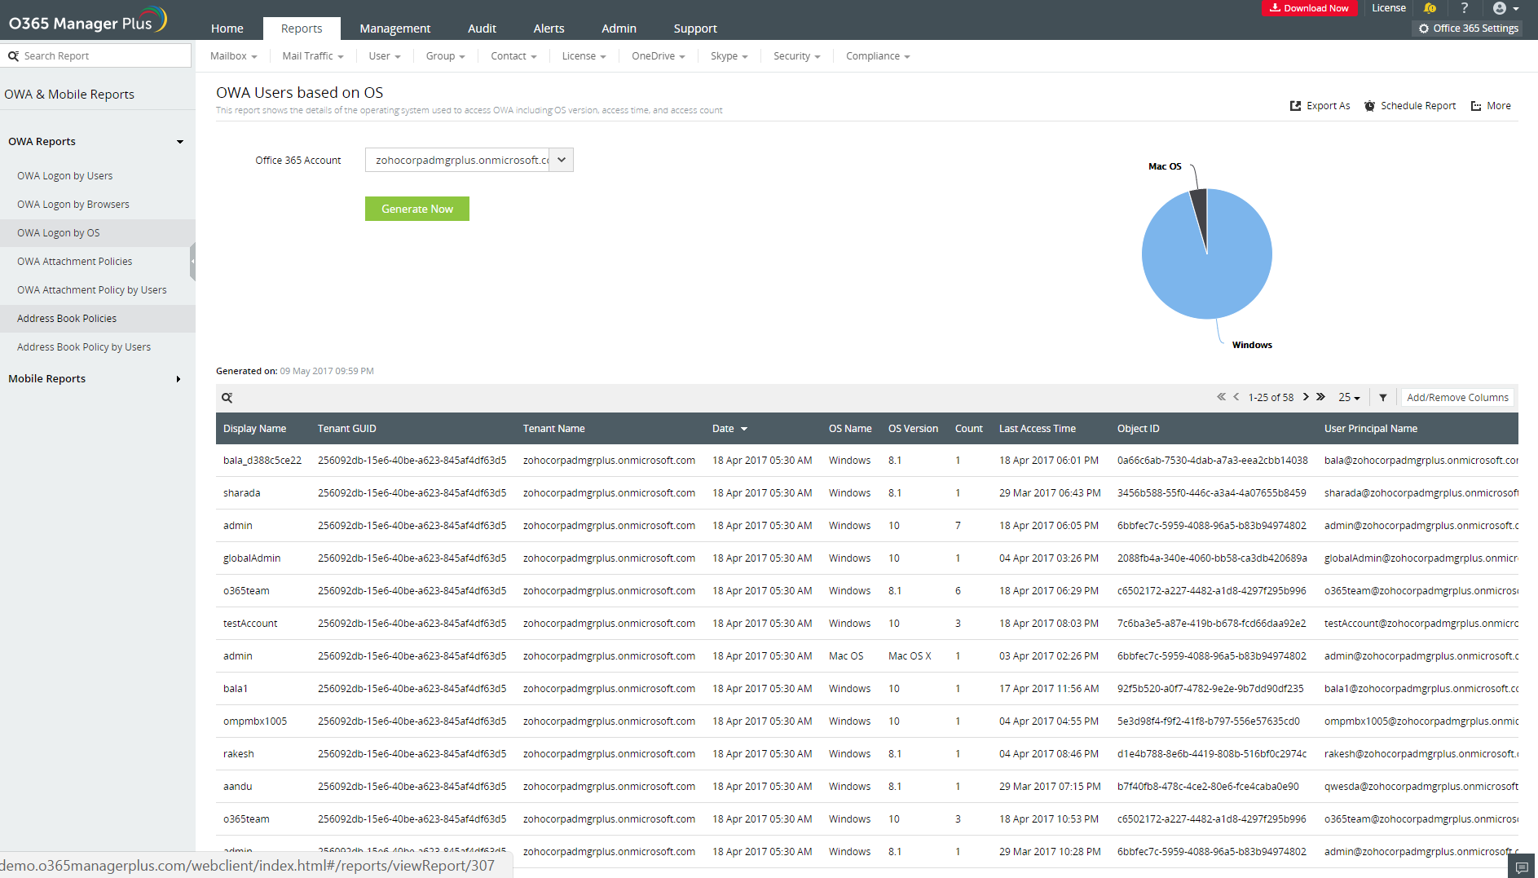This screenshot has width=1538, height=878.
Task: Click the table search magnifier icon
Action: click(x=227, y=398)
